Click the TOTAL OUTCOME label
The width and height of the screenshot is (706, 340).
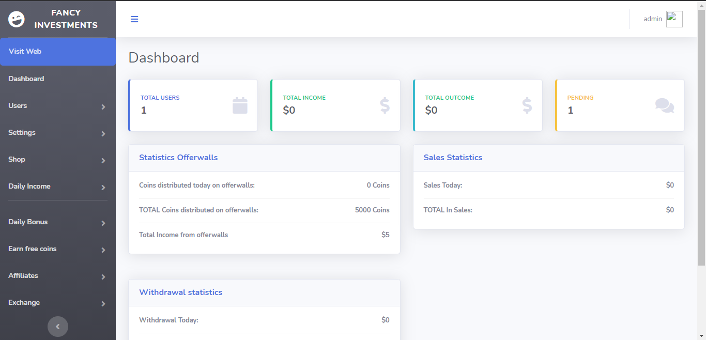point(450,98)
